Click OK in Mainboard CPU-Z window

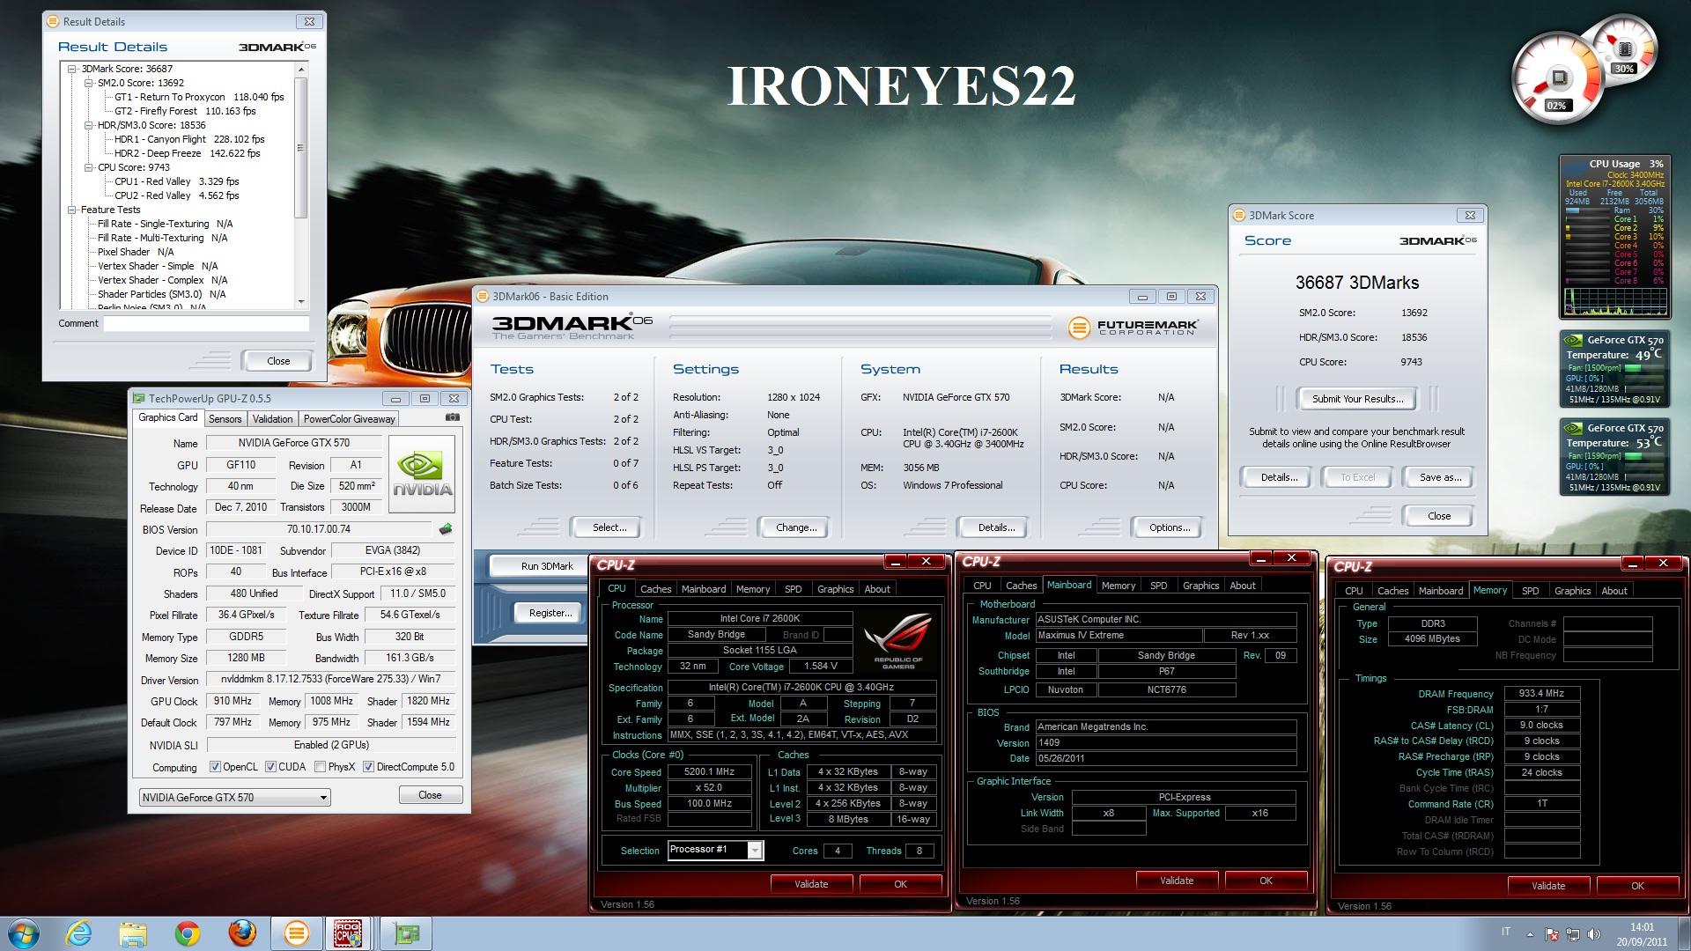pyautogui.click(x=1265, y=881)
